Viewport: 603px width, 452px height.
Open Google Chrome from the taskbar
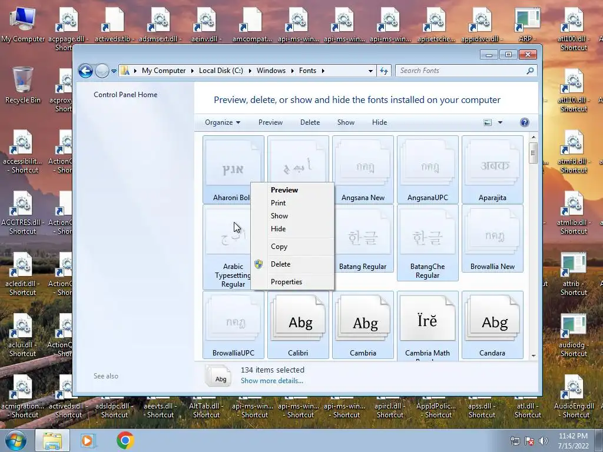click(125, 440)
